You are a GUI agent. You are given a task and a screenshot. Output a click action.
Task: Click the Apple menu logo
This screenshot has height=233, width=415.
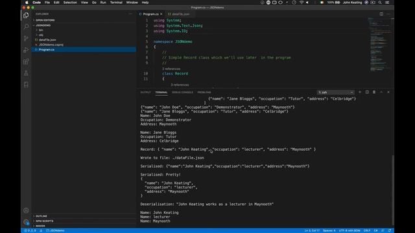tap(27, 3)
